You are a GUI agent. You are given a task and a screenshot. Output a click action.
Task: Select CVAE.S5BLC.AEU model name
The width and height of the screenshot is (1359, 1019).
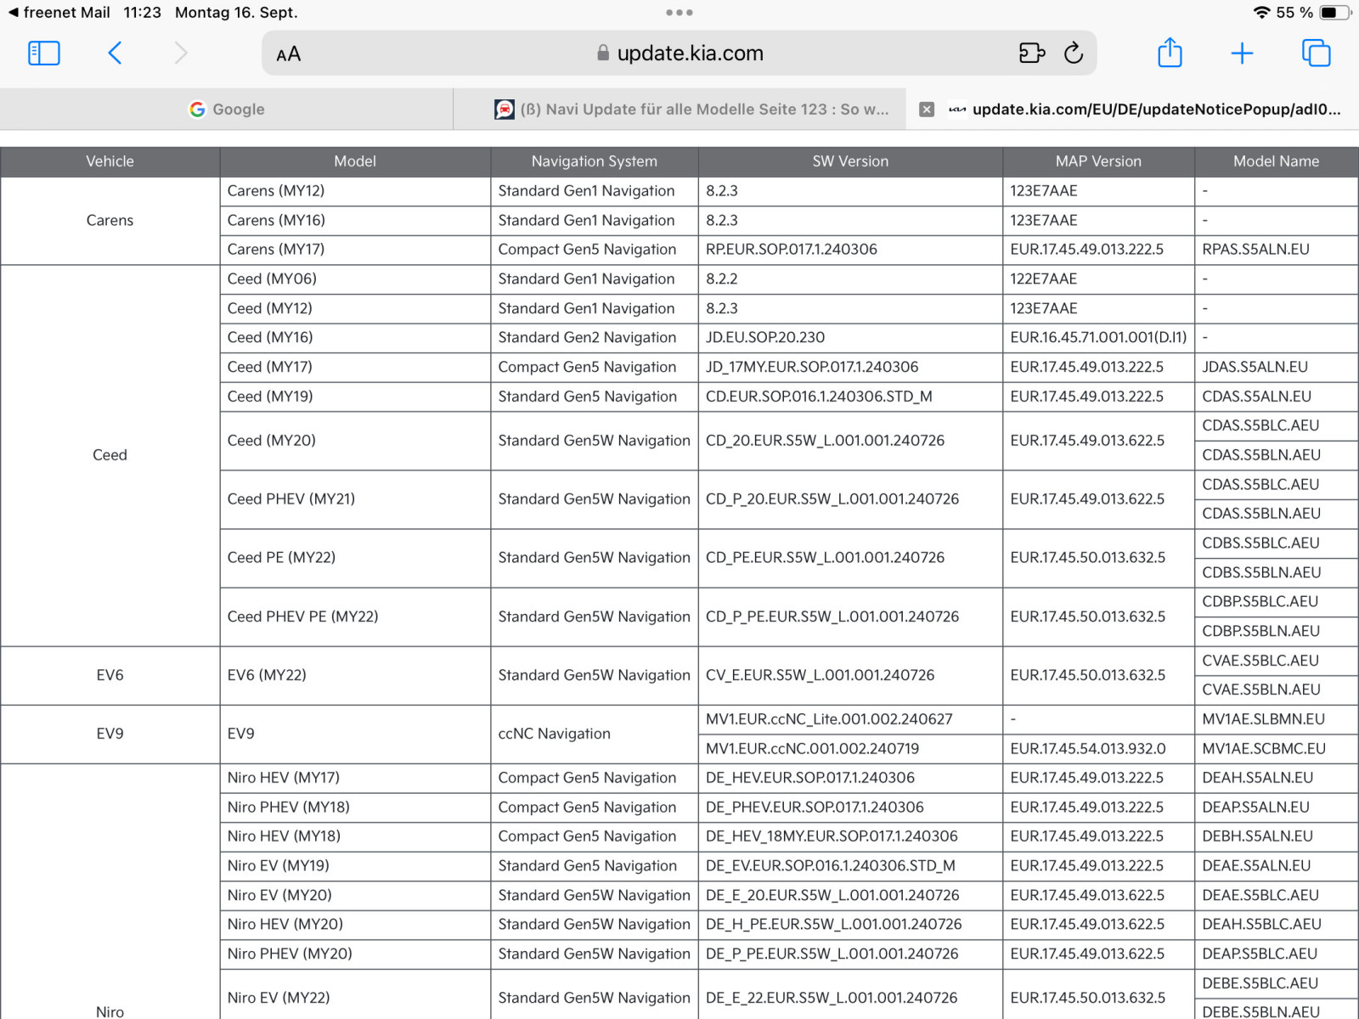[1276, 661]
